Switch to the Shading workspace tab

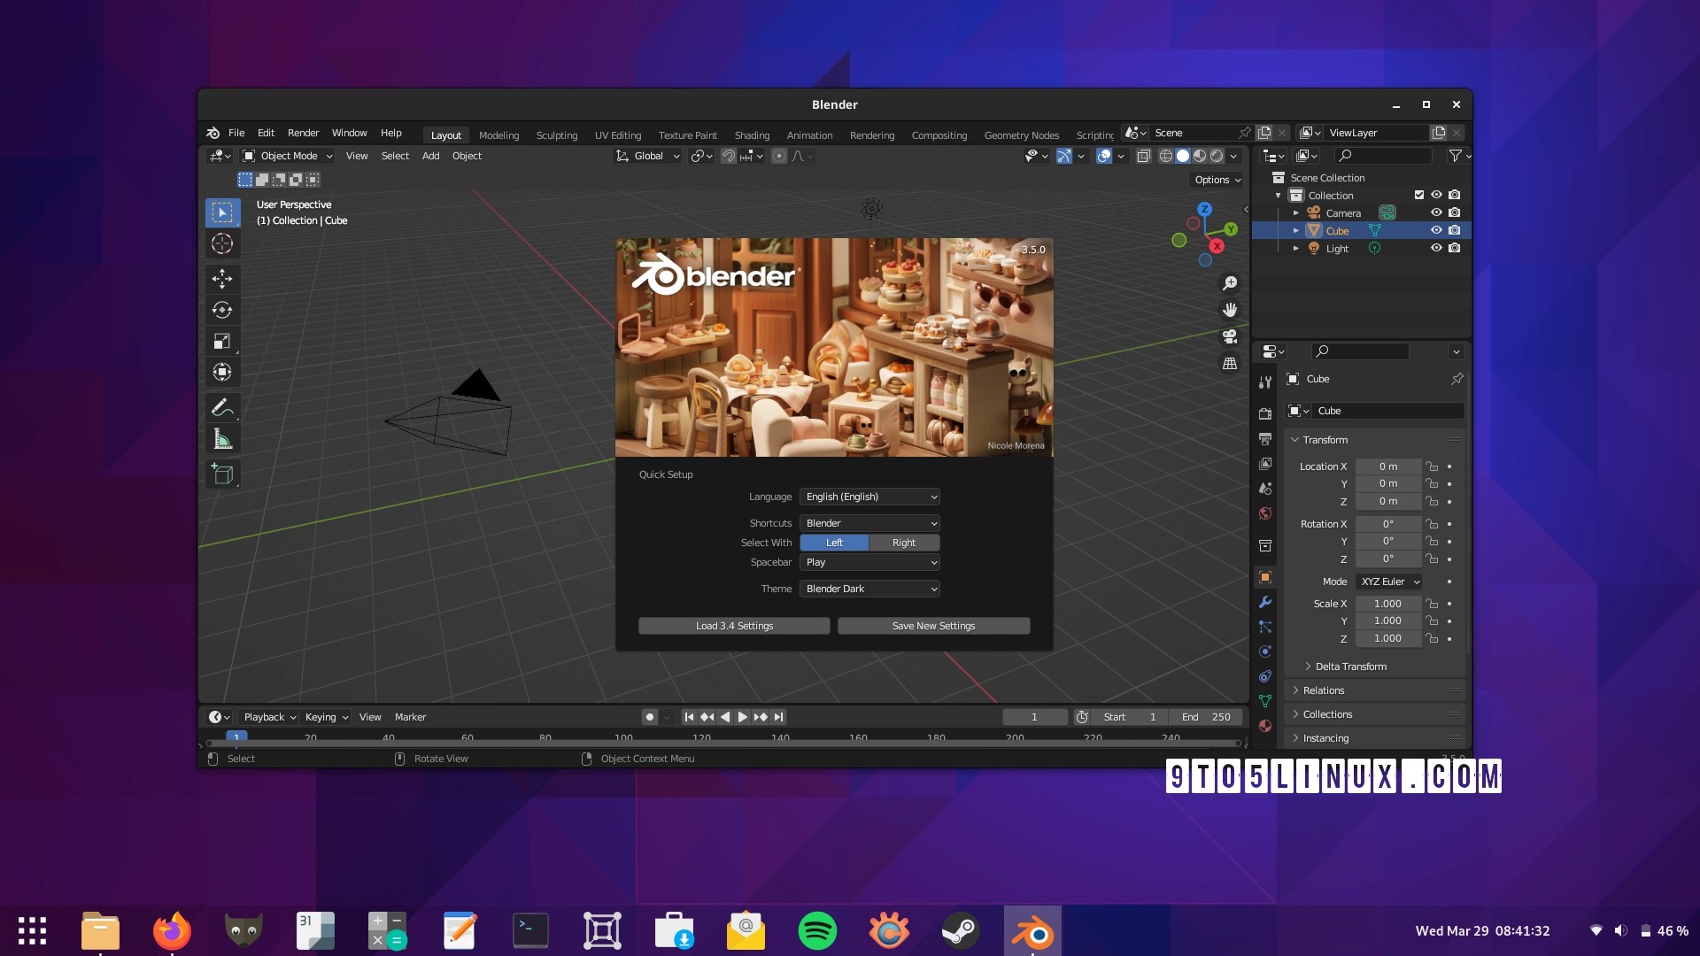pyautogui.click(x=752, y=135)
